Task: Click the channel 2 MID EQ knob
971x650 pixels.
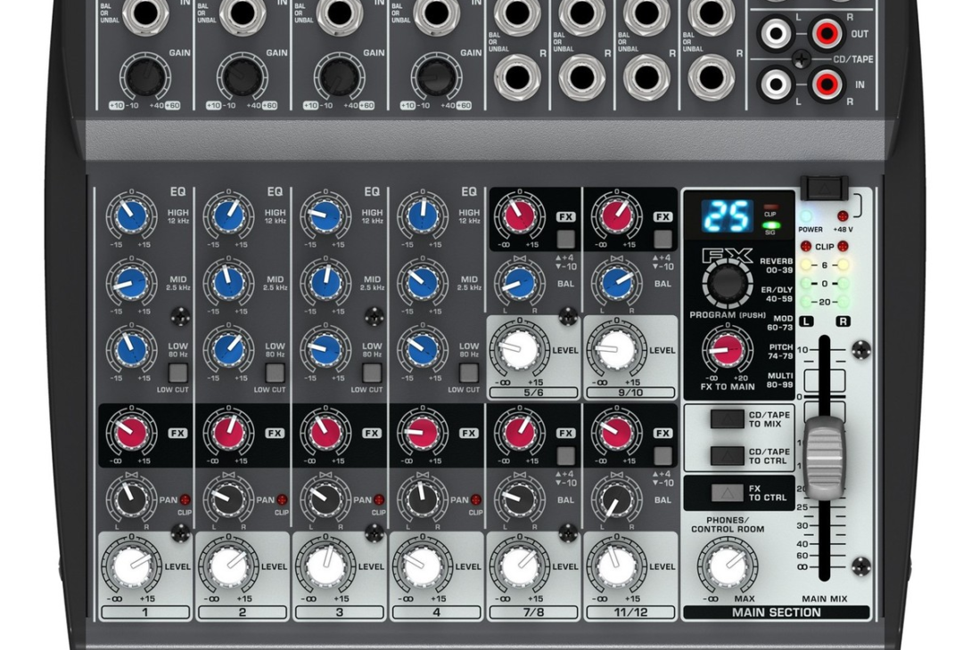Action: tap(228, 283)
